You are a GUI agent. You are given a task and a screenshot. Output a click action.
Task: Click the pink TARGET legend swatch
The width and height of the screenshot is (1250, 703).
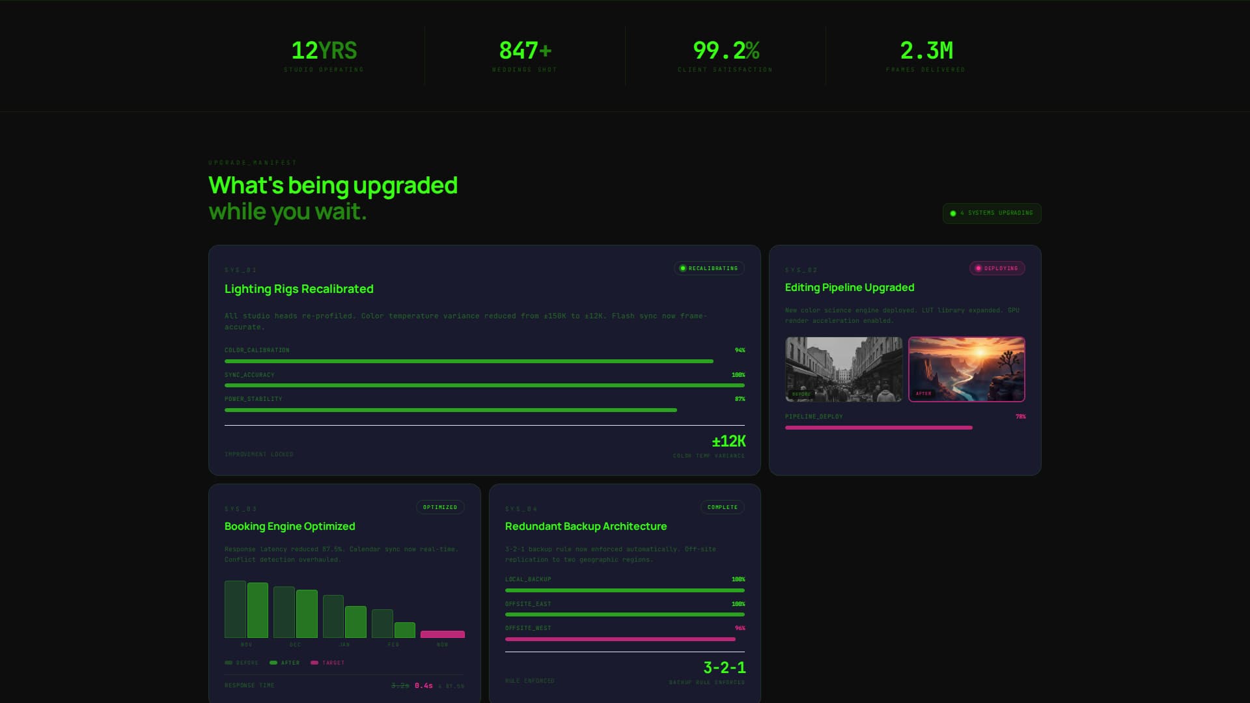click(x=314, y=663)
